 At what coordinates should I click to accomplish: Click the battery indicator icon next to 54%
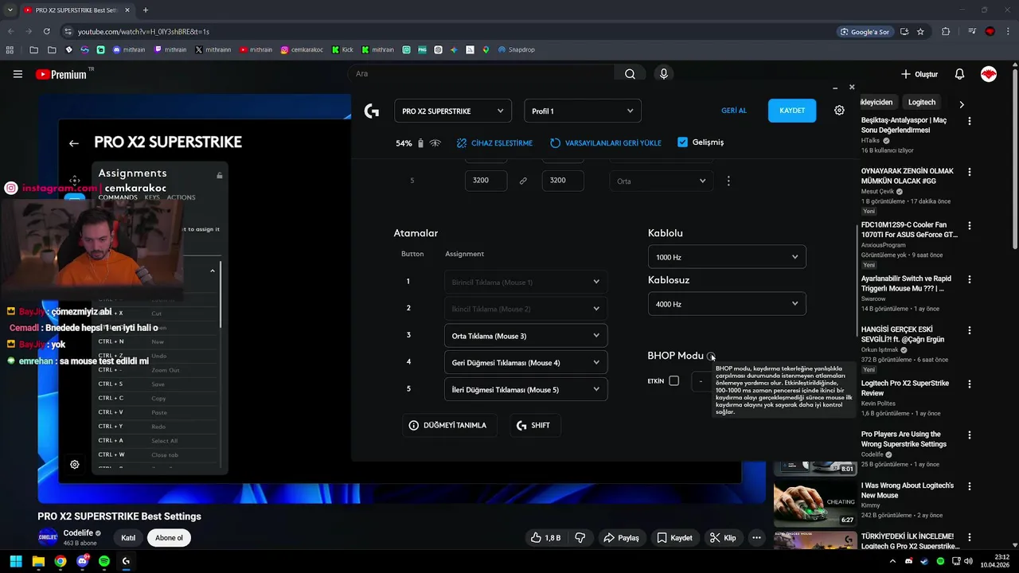click(x=420, y=143)
